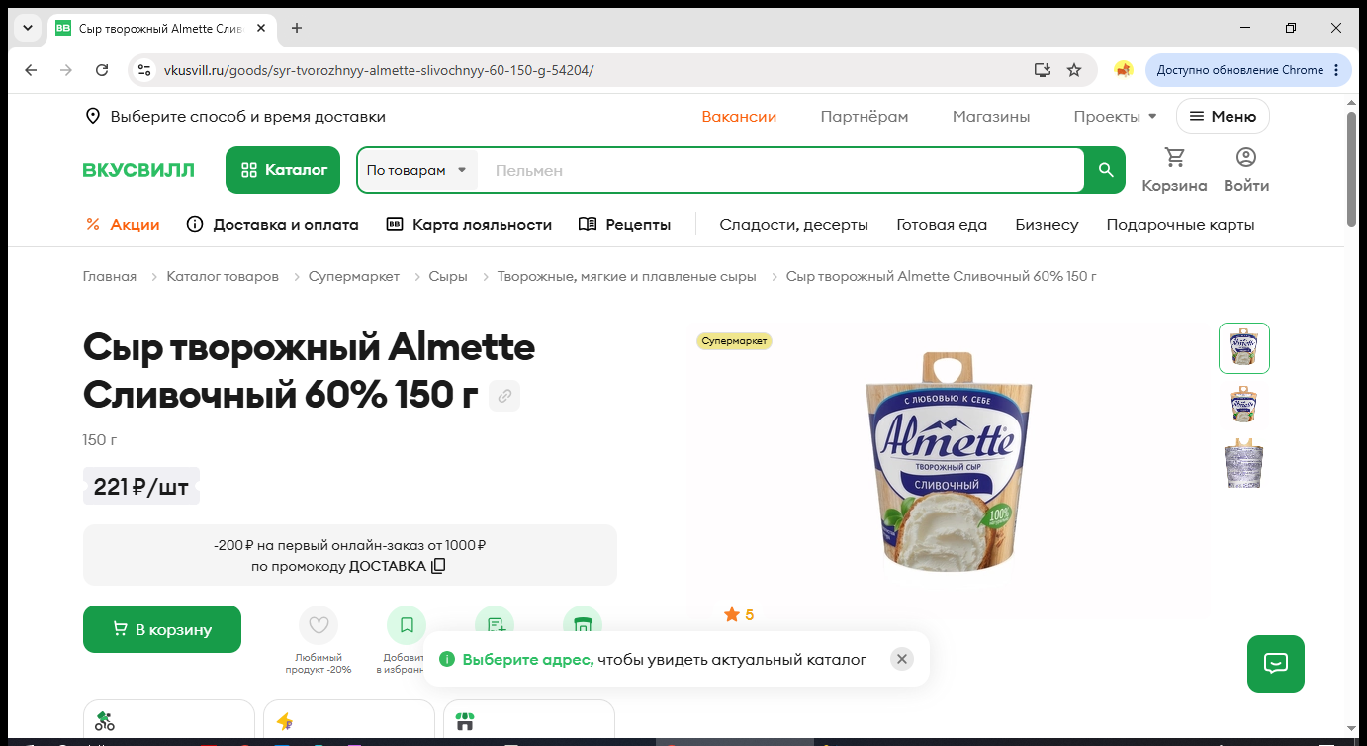Reload the page

tap(102, 70)
